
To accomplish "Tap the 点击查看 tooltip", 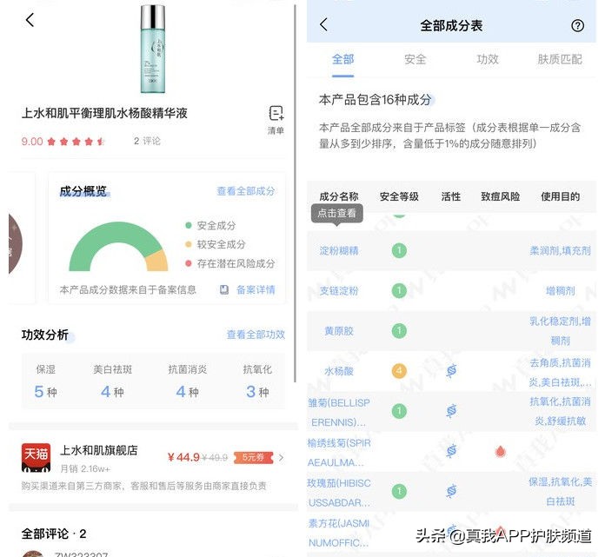I will (x=337, y=213).
